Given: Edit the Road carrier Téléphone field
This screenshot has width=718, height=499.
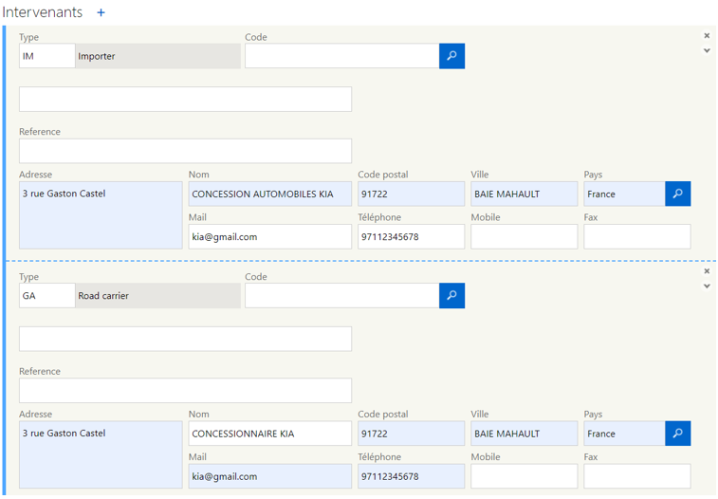Looking at the screenshot, I should (x=411, y=476).
